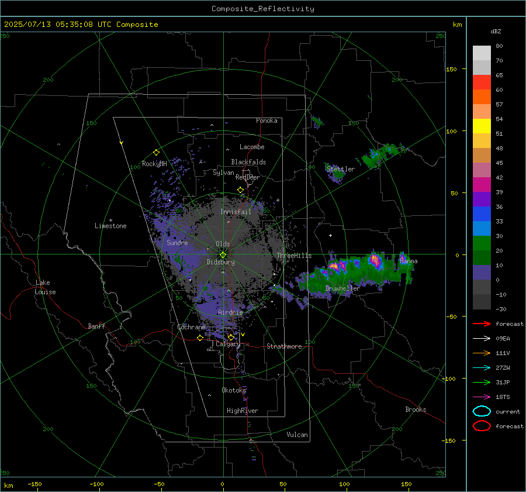Click the orange 111V arrow legend icon
This screenshot has height=492, width=526.
coord(482,353)
